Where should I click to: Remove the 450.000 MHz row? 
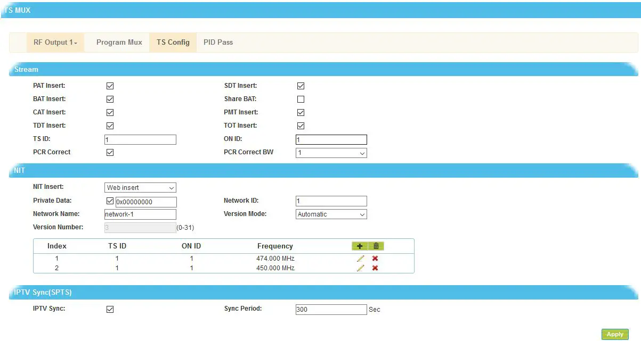point(375,268)
